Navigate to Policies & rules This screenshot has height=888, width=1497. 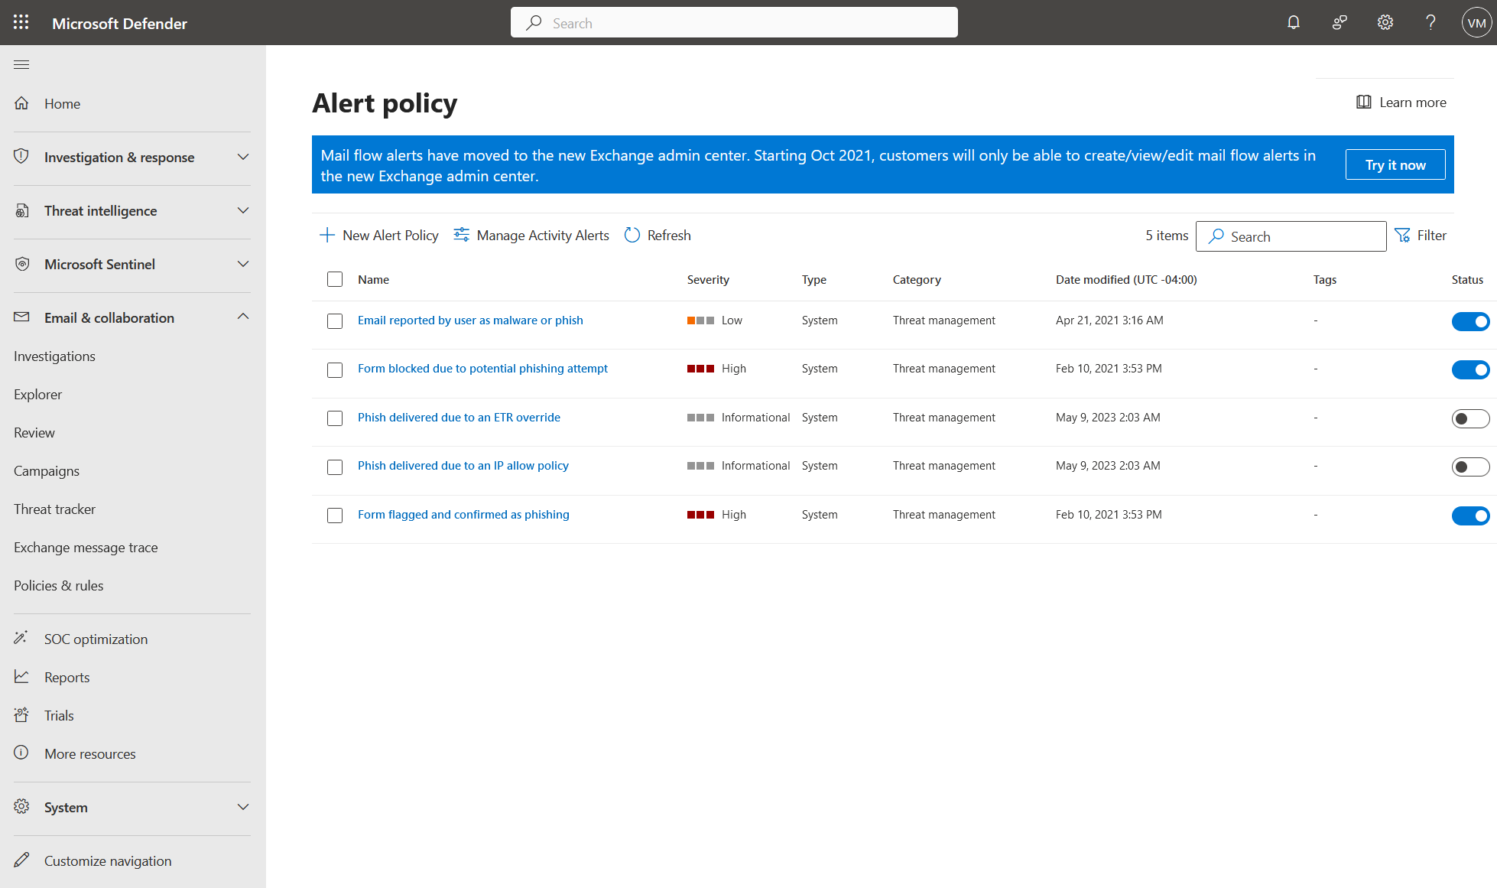pos(58,585)
